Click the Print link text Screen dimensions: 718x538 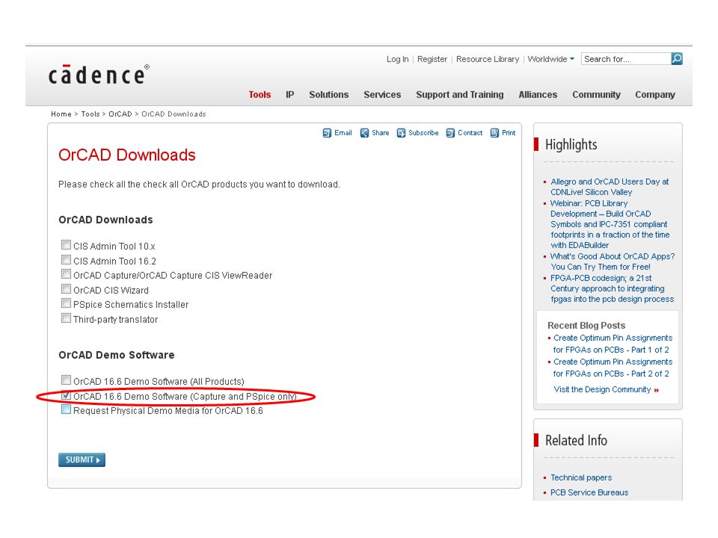click(x=509, y=133)
